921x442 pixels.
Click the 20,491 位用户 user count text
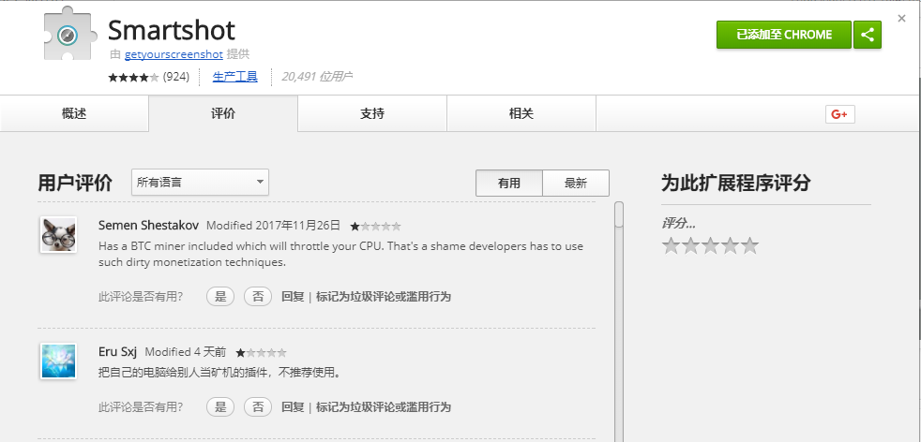point(317,77)
